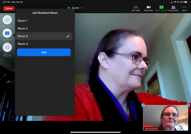Open the More options menu
This screenshot has height=134, width=191.
pos(184,7)
